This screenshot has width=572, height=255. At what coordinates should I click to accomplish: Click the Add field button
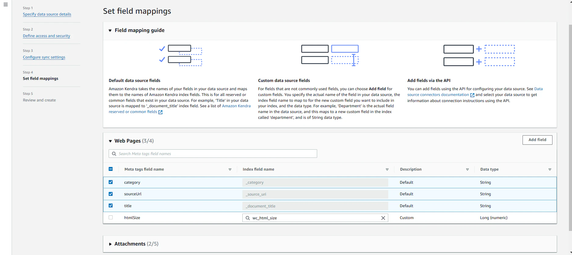pos(537,140)
